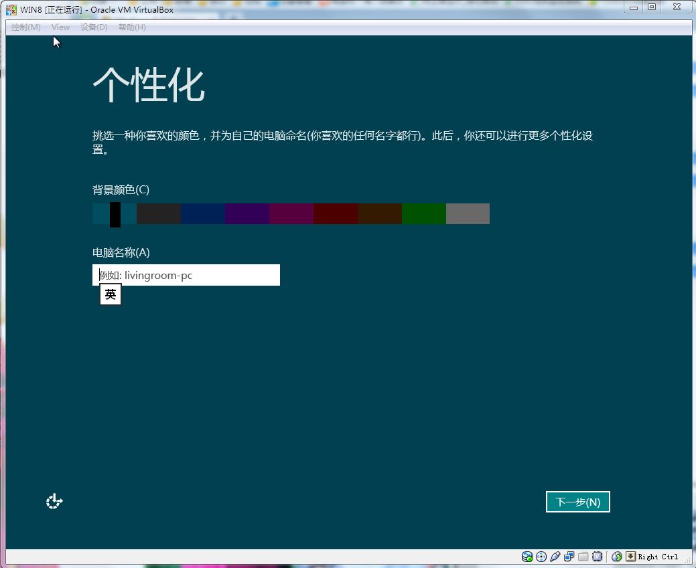Open the Ease of Access icon
Screen dimensions: 696x568
tap(54, 501)
